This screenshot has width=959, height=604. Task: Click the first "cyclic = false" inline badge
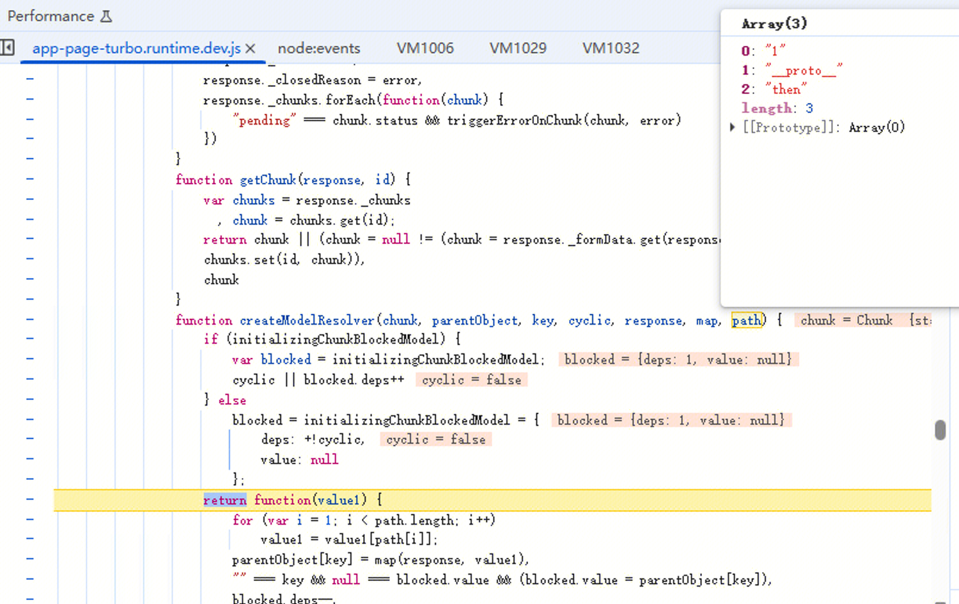[x=471, y=380]
